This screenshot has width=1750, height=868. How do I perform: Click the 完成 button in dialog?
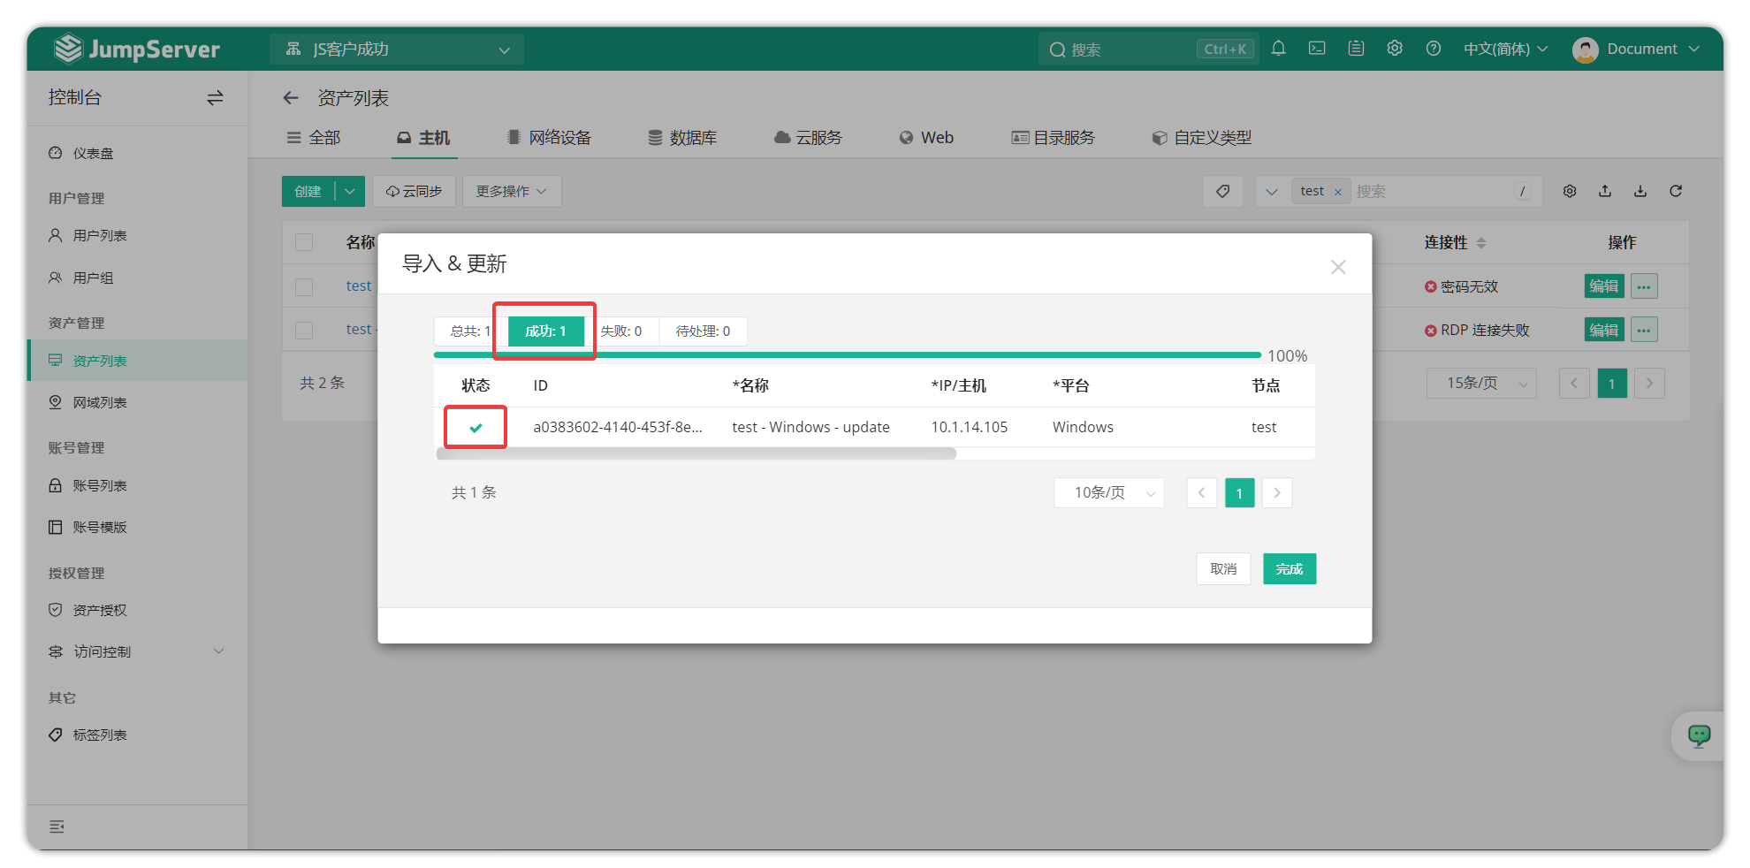tap(1289, 569)
